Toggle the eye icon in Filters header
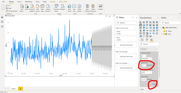This screenshot has width=181, height=93. click(133, 18)
